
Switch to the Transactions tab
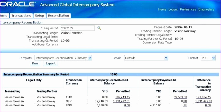[x=21, y=16]
